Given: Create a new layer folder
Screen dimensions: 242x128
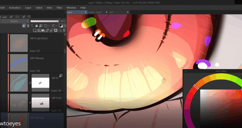Looking at the screenshot, I should 43,30.
